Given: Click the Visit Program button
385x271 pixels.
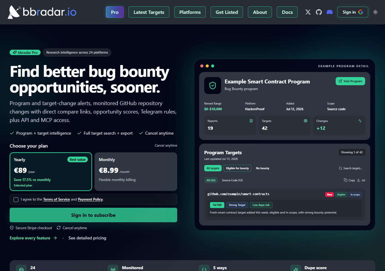Looking at the screenshot, I should click(x=350, y=81).
